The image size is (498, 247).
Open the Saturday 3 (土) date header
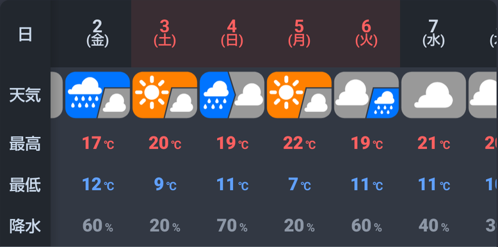point(165,33)
